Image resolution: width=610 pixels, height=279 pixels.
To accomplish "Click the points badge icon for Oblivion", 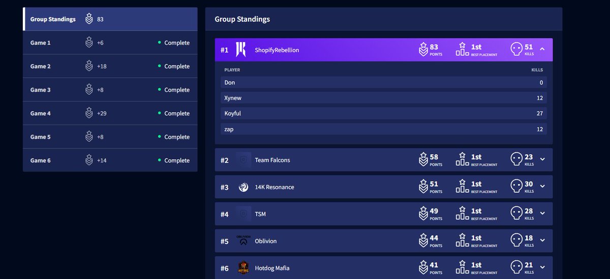I will coord(423,240).
